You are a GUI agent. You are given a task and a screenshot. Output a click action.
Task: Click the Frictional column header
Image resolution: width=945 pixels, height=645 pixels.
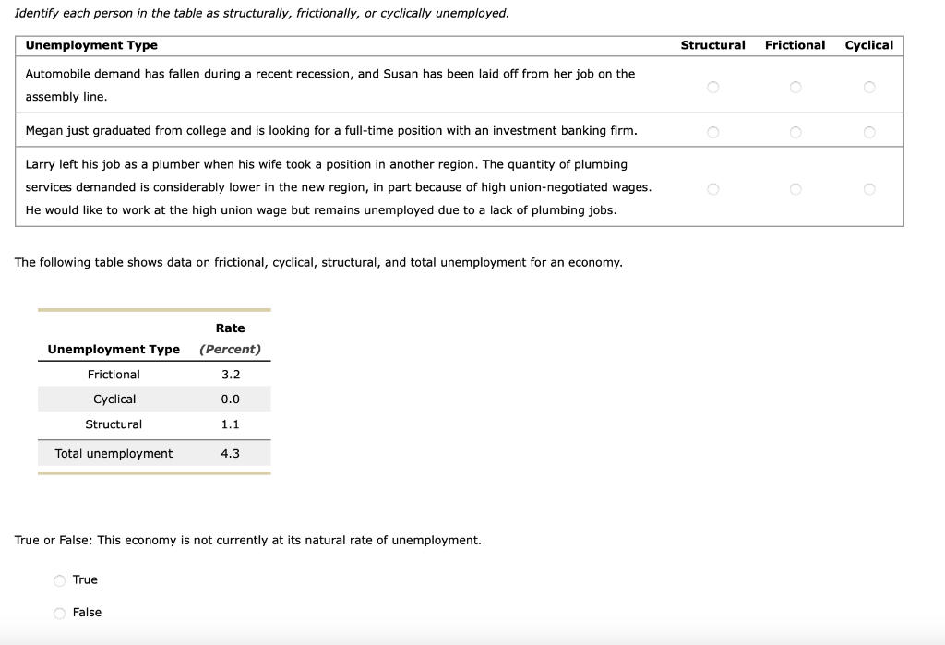coord(795,44)
